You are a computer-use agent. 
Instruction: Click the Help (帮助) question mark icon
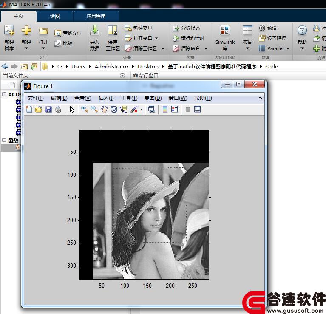tap(302, 30)
